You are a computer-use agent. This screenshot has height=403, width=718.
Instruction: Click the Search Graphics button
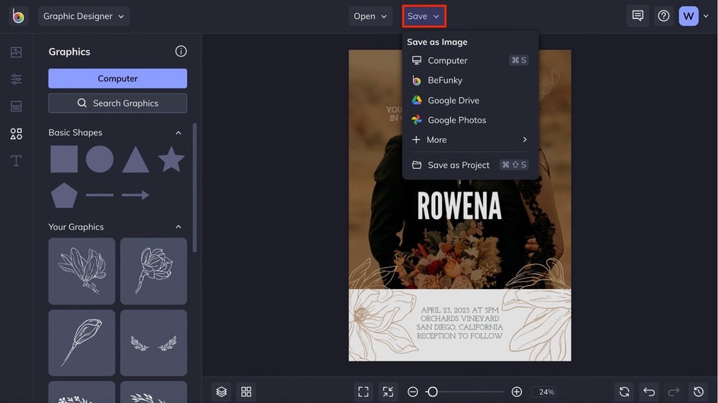[x=118, y=103]
